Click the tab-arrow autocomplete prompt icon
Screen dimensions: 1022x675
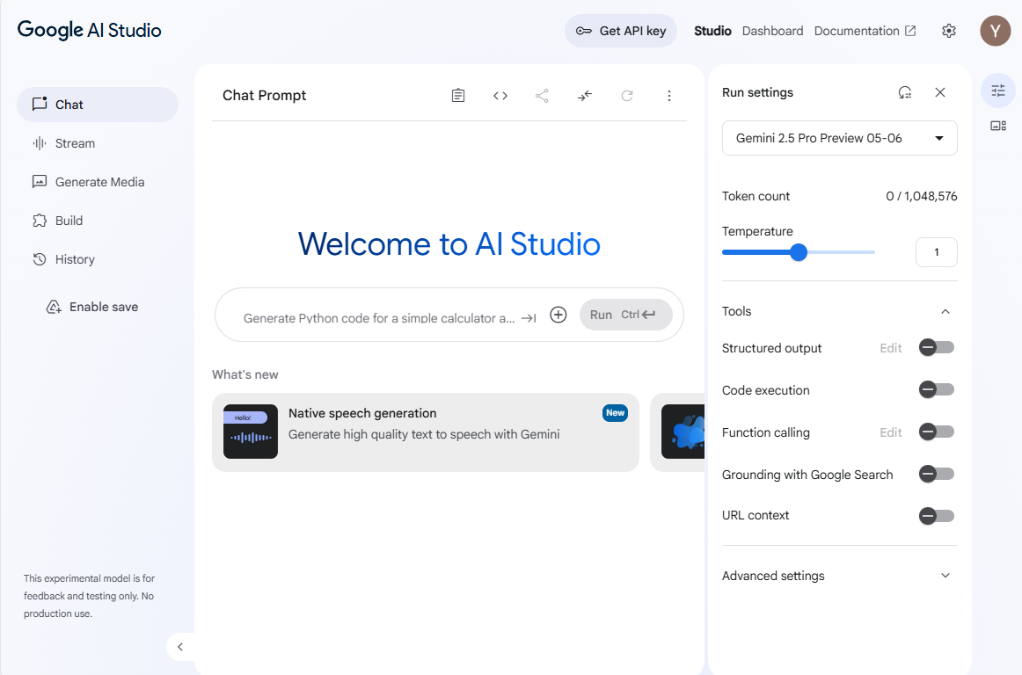529,318
